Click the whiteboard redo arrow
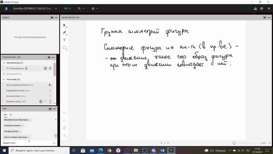Image resolution: width=273 pixels, height=154 pixels. [x=64, y=121]
